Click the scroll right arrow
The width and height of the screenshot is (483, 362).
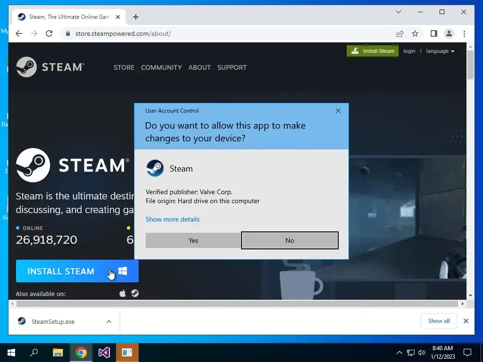click(462, 304)
